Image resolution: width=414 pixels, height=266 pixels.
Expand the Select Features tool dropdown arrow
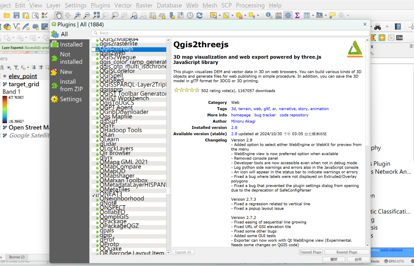[220, 15]
